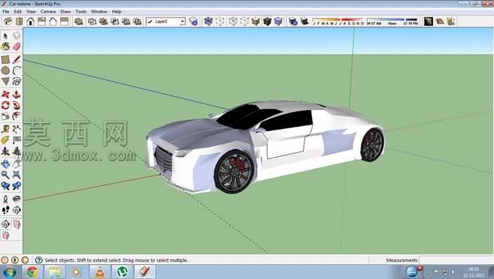Open the File menu
Image resolution: width=494 pixels, height=279 pixels.
coord(6,11)
